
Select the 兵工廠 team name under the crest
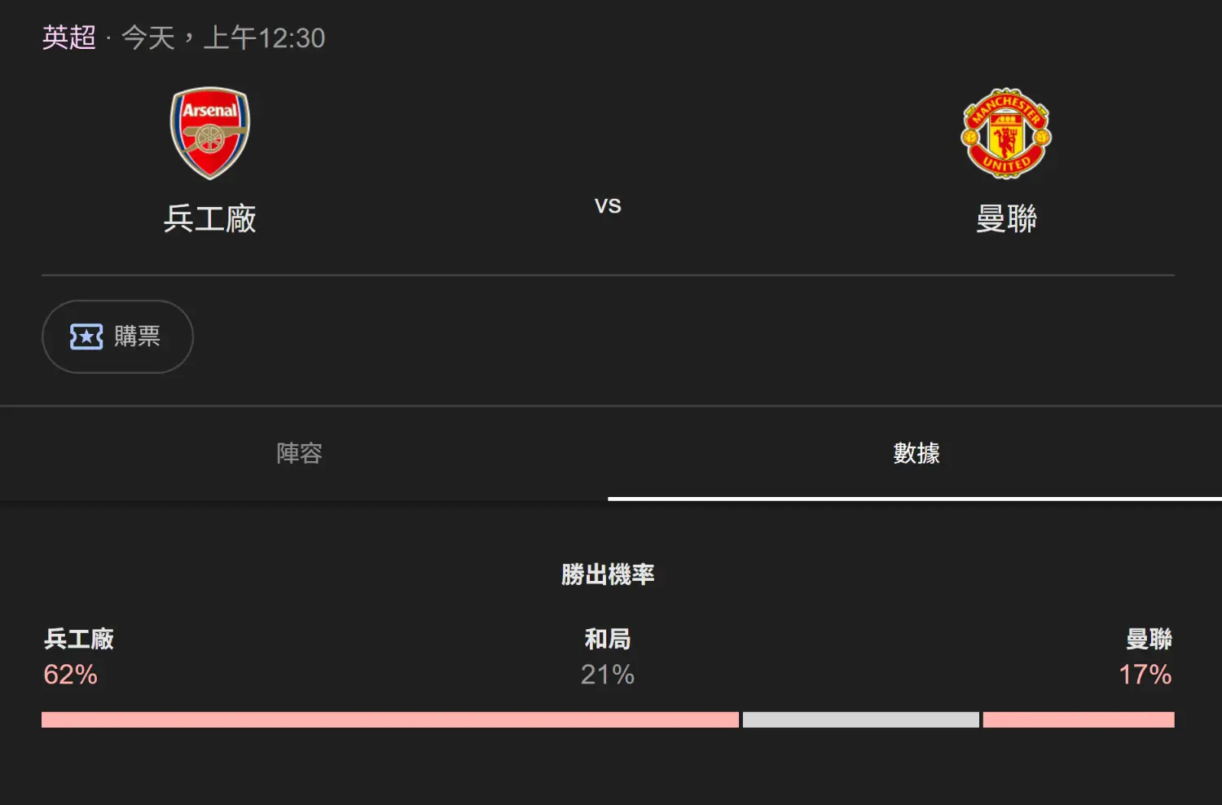[210, 218]
